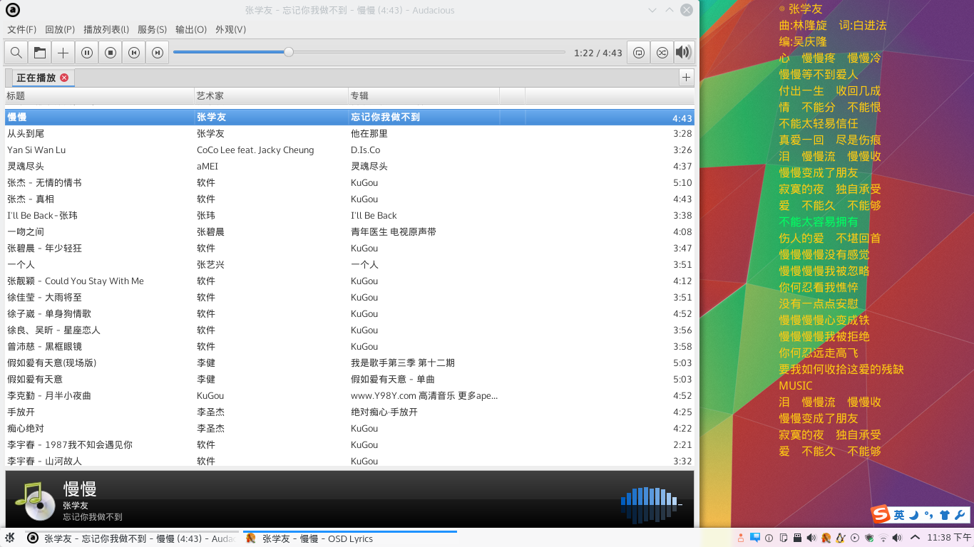Click album 青年医生 电视原声带
This screenshot has width=974, height=547.
click(394, 231)
